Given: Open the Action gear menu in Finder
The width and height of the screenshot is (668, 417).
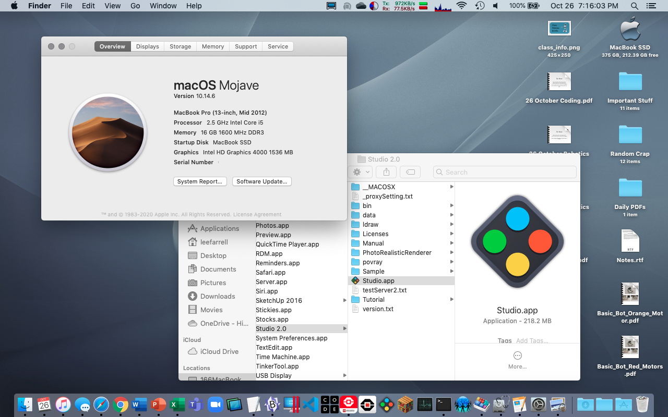Looking at the screenshot, I should (x=360, y=172).
